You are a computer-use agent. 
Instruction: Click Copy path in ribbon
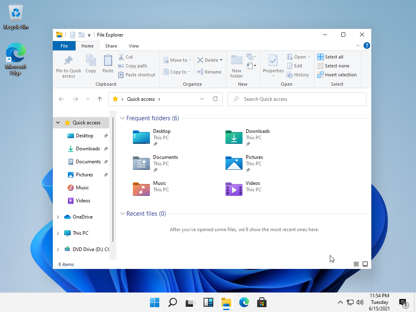pyautogui.click(x=133, y=66)
